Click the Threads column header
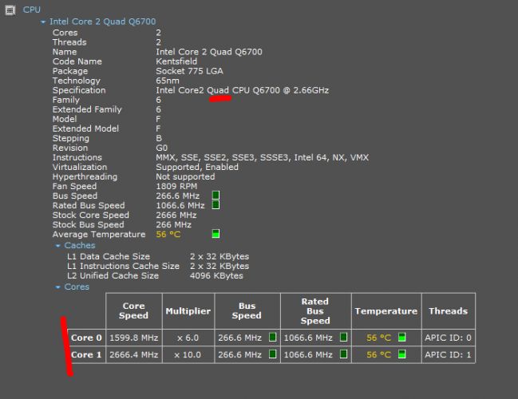Image resolution: width=518 pixels, height=399 pixels. tap(449, 310)
